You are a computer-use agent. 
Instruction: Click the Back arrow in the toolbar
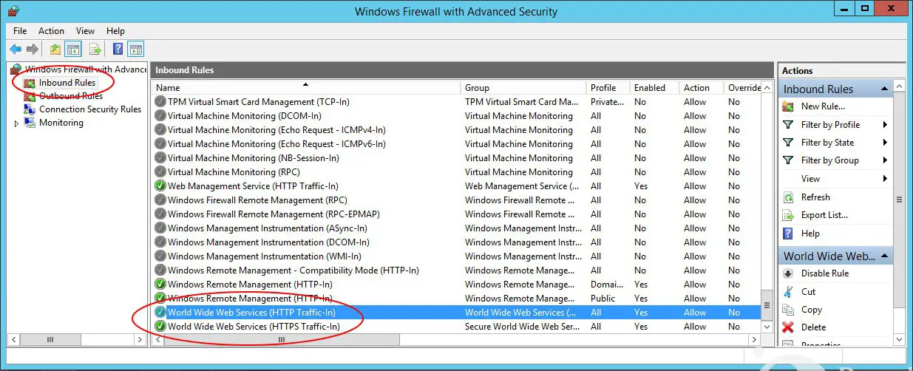(16, 50)
